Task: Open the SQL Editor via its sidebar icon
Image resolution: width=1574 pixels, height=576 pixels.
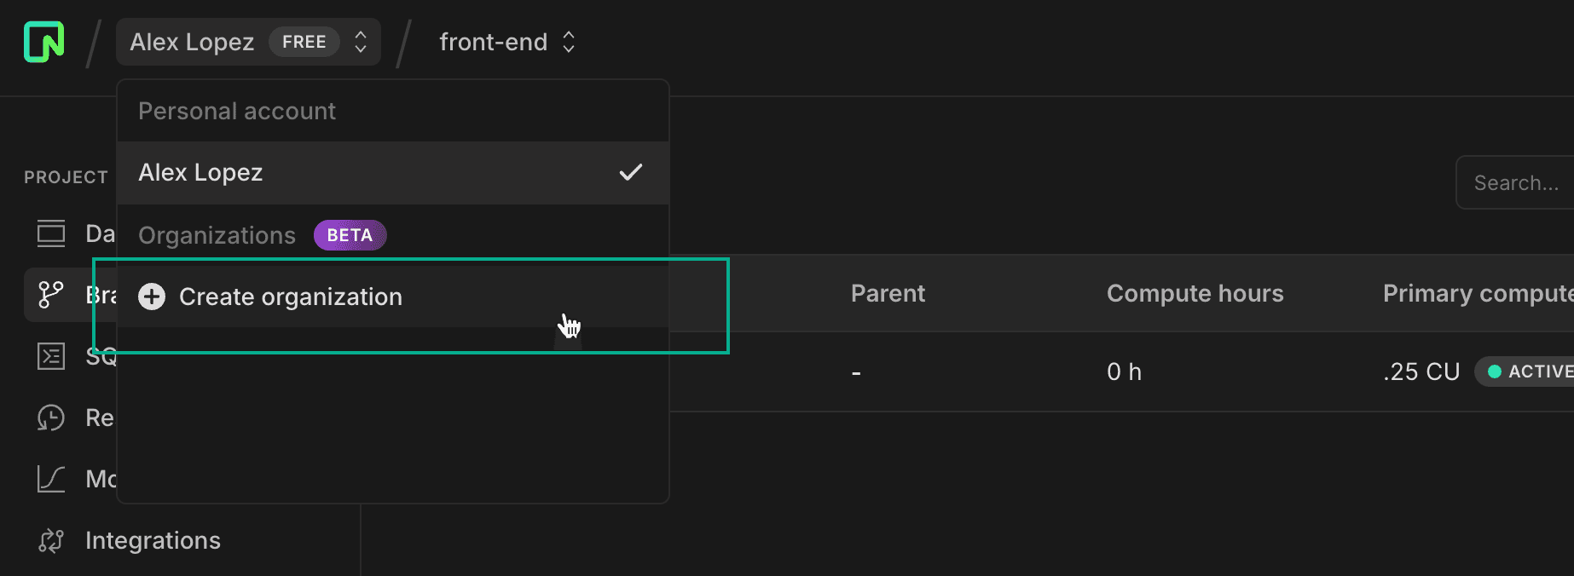Action: [50, 355]
